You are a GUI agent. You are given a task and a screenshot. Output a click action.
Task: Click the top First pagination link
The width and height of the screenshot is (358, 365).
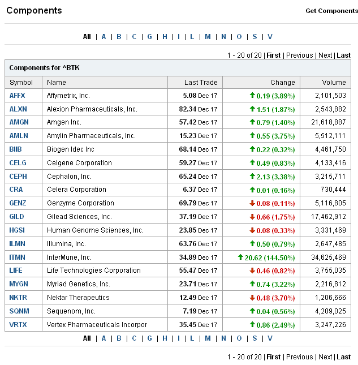pos(274,55)
